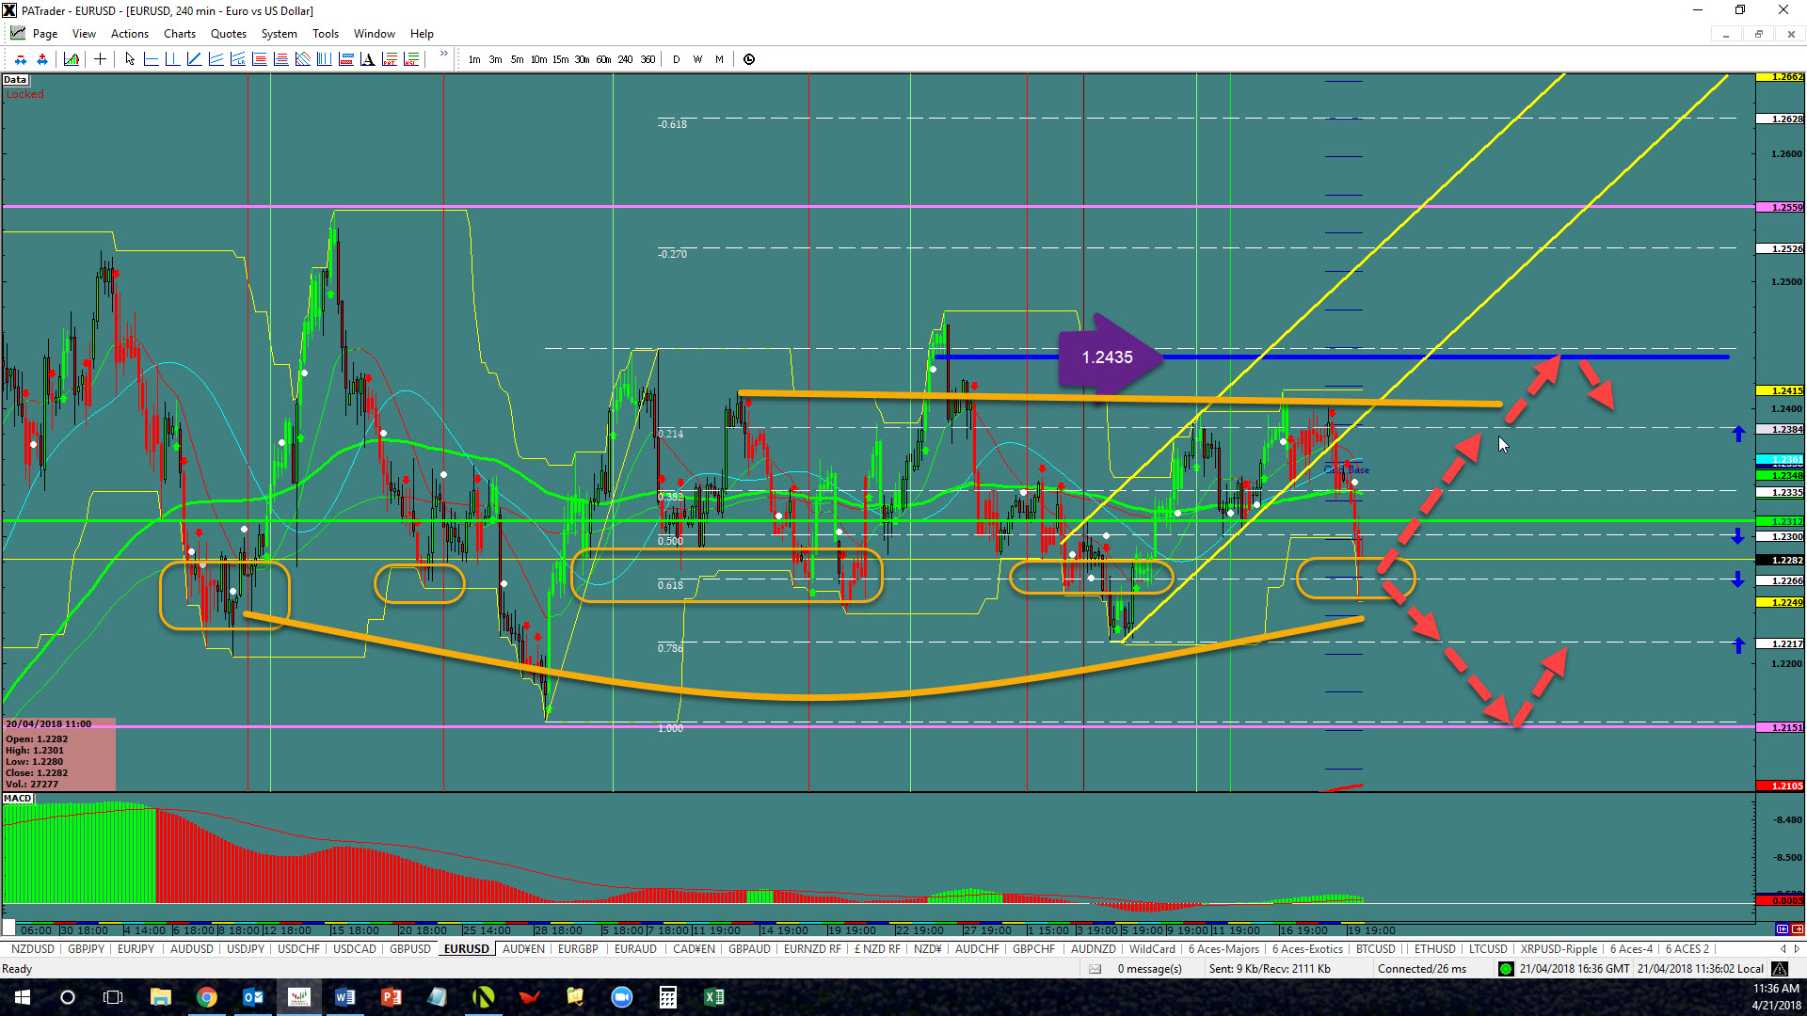Click the alert triangle status icon
Viewport: 1807px width, 1016px height.
point(1780,969)
